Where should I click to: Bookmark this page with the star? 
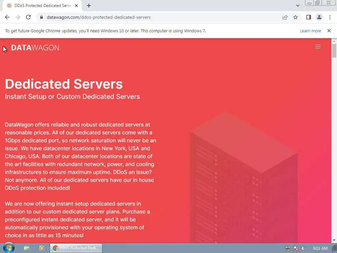296,17
